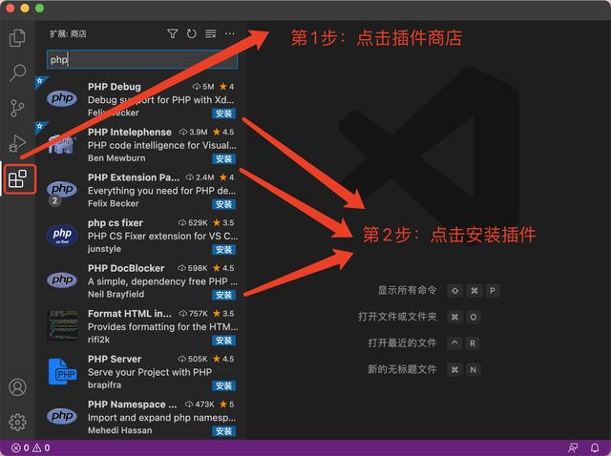
Task: Click the PHP DocBlocker logo
Action: [x=62, y=280]
